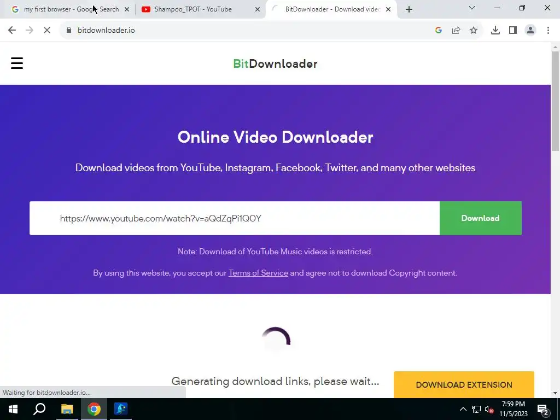The image size is (560, 420).
Task: Click the muted volume tray icon
Action: pos(489,409)
